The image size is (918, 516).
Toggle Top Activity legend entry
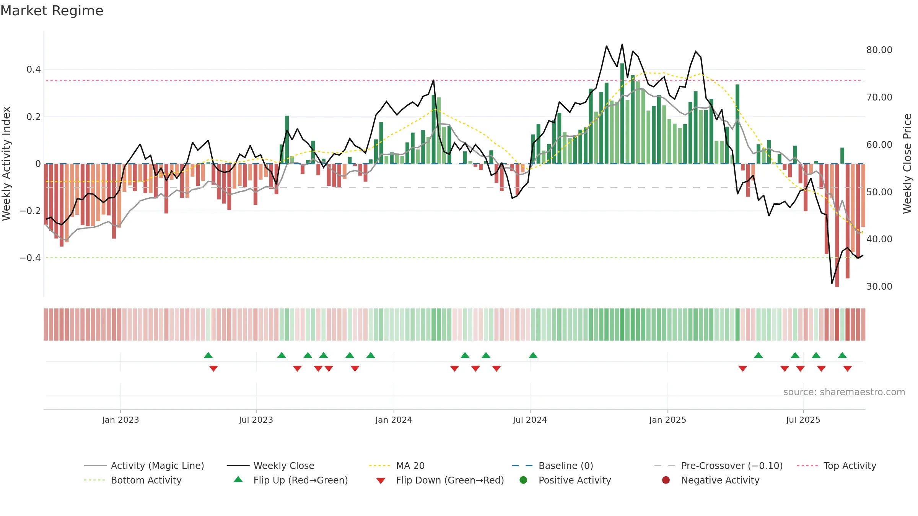837,466
